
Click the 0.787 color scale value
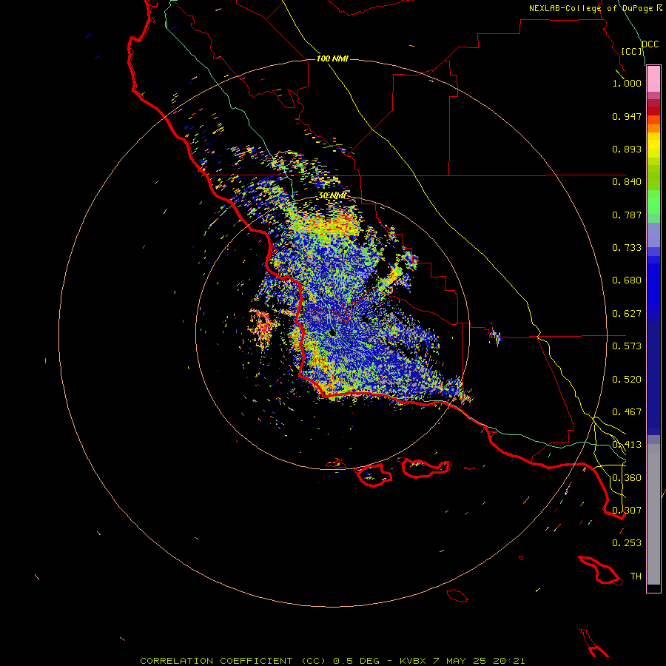pyautogui.click(x=627, y=215)
